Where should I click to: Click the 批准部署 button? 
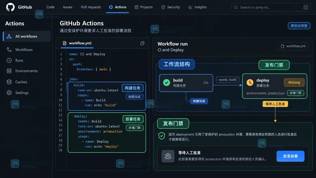(290, 156)
